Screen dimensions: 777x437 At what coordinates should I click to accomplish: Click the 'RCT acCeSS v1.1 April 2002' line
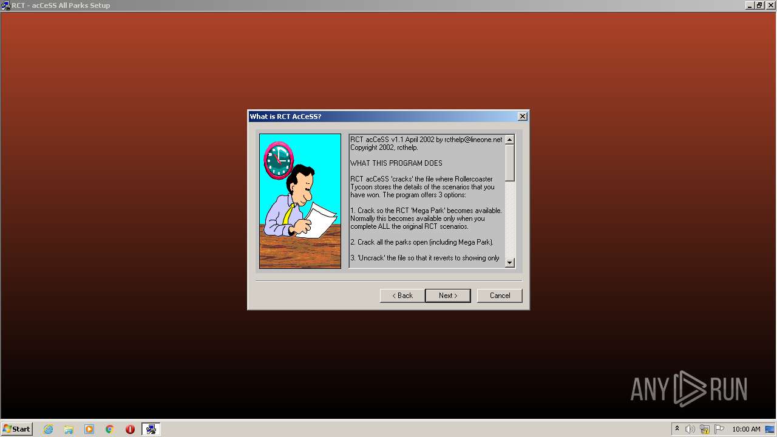pyautogui.click(x=426, y=140)
